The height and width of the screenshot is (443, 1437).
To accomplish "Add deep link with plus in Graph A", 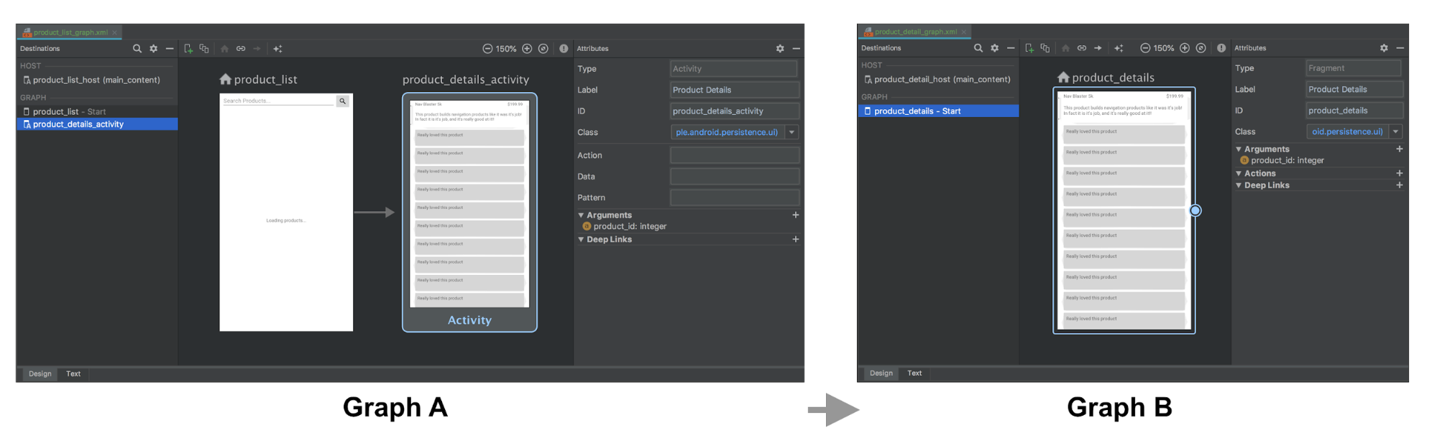I will point(796,240).
